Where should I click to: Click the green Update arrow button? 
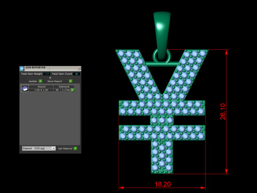[x=41, y=81]
